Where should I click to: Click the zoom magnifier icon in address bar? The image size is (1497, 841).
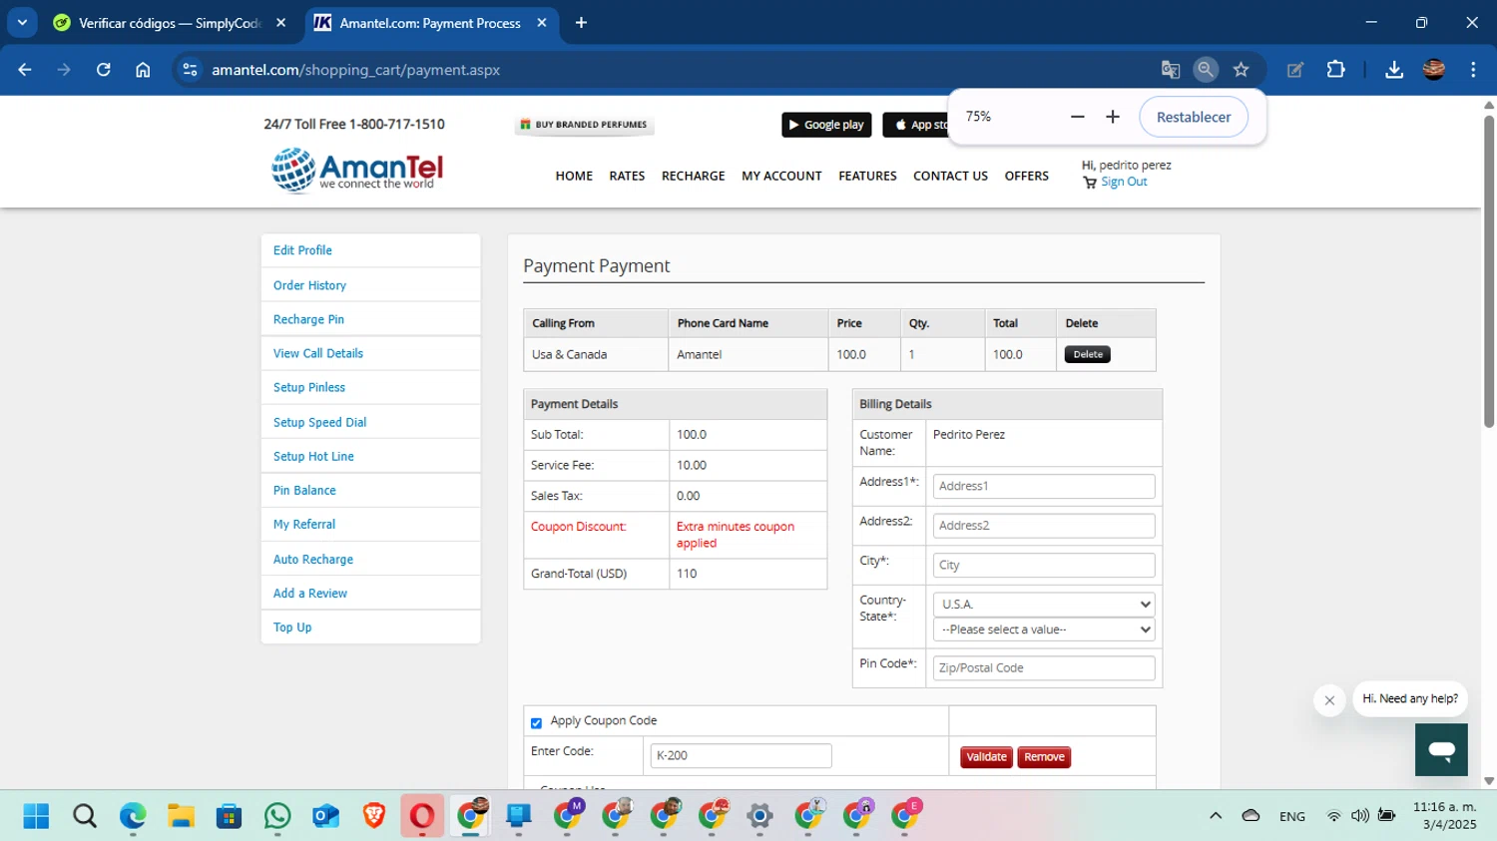(1206, 69)
